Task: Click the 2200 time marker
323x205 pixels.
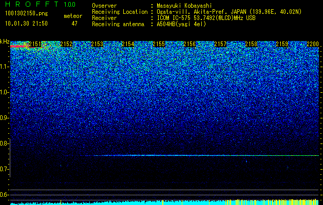Action: click(x=313, y=44)
